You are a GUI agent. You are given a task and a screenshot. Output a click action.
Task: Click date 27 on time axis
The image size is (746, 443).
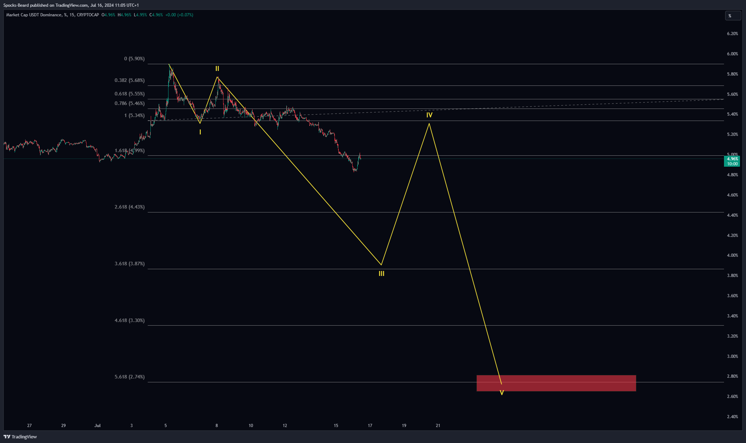(29, 426)
